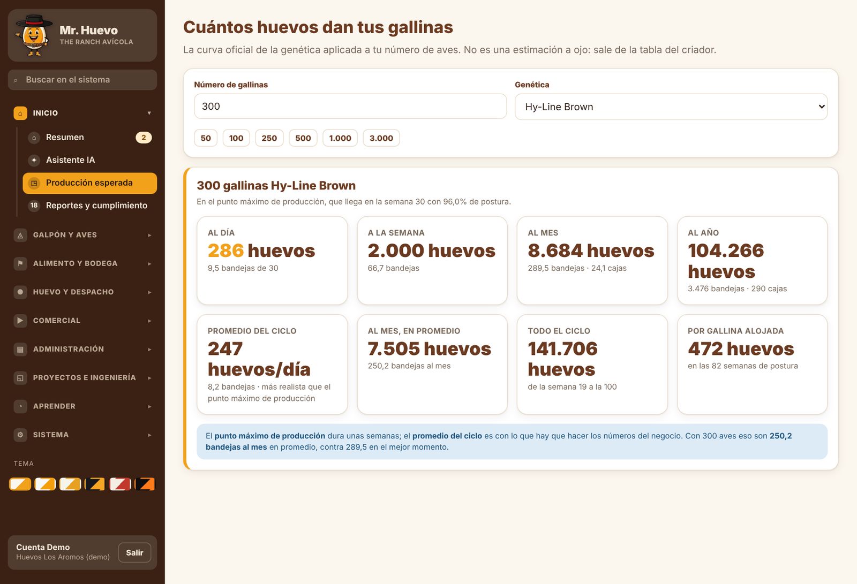857x584 pixels.
Task: Open the Resumen menu item
Action: [x=90, y=138]
